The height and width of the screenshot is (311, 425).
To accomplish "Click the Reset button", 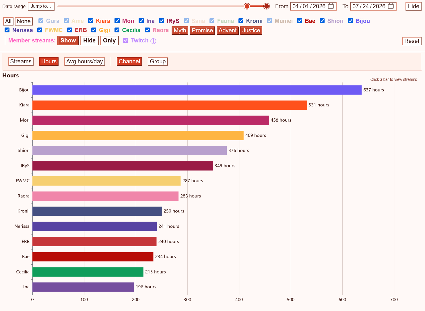I will 412,41.
